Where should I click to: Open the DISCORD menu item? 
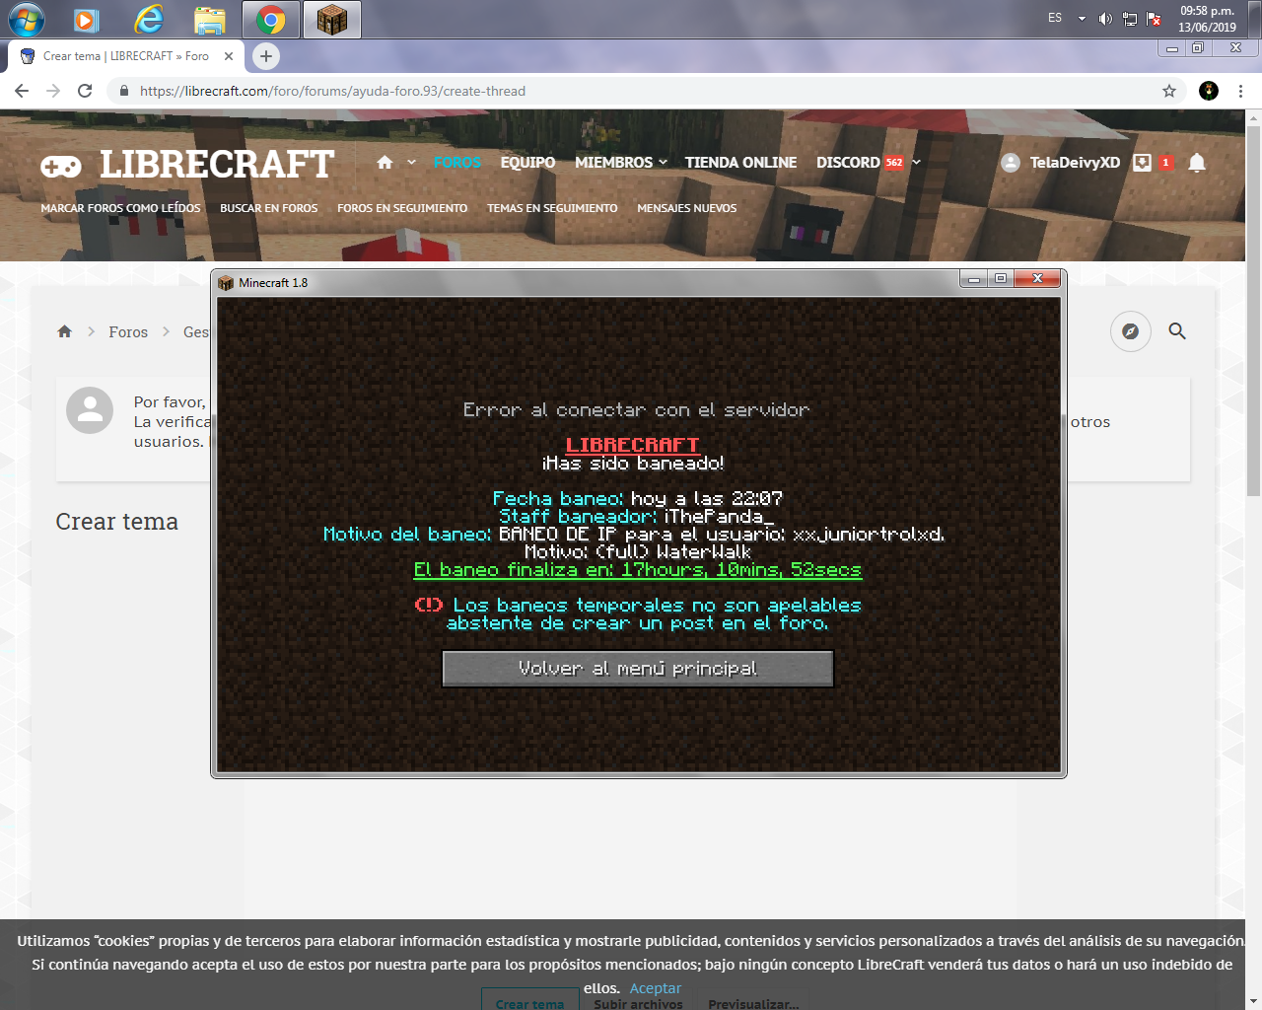pos(848,163)
